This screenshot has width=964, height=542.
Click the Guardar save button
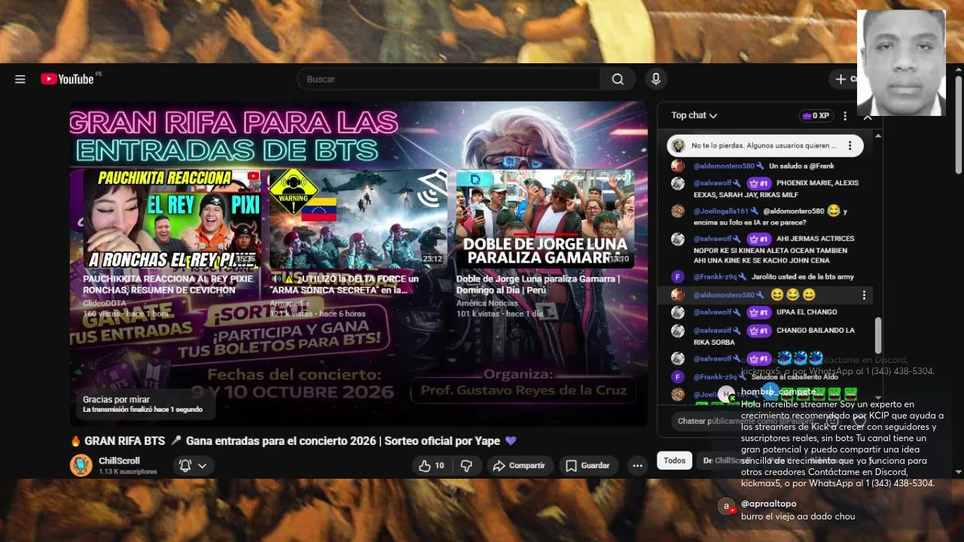click(x=587, y=465)
